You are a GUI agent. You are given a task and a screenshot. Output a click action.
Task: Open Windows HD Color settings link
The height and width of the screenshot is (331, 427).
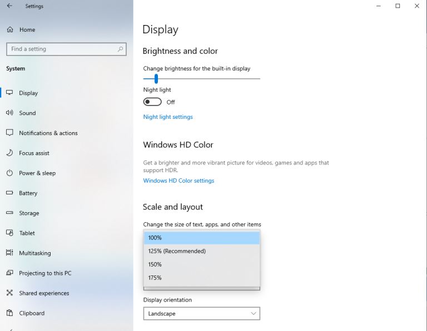click(178, 180)
